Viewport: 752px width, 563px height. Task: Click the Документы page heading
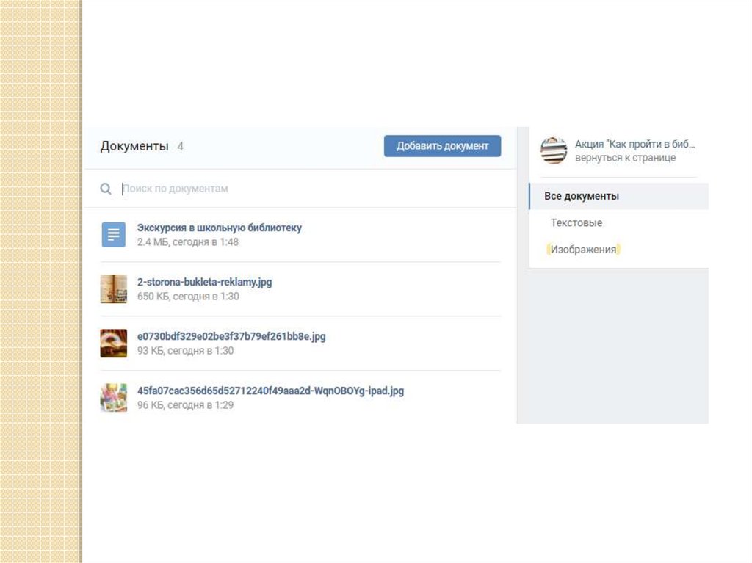coord(134,146)
